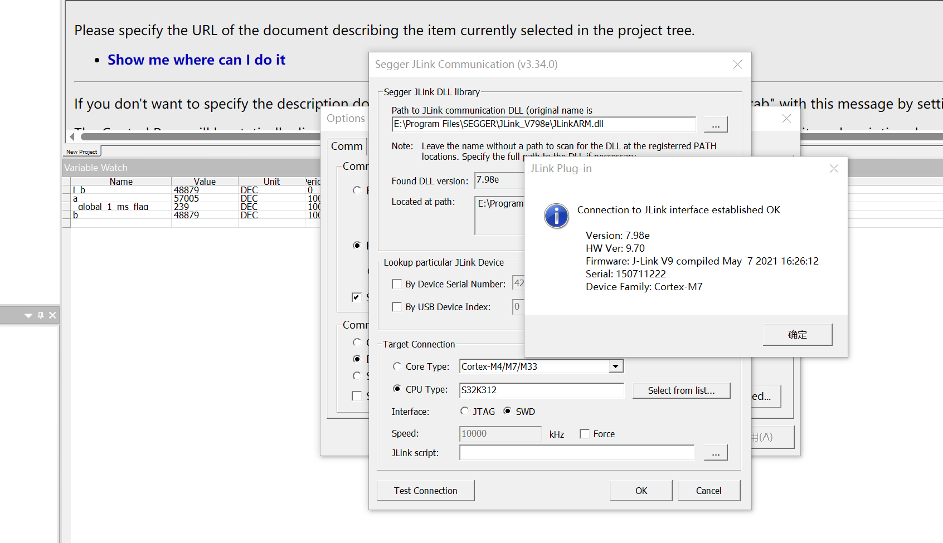
Task: Follow the Show me where can I do it link
Action: [196, 60]
